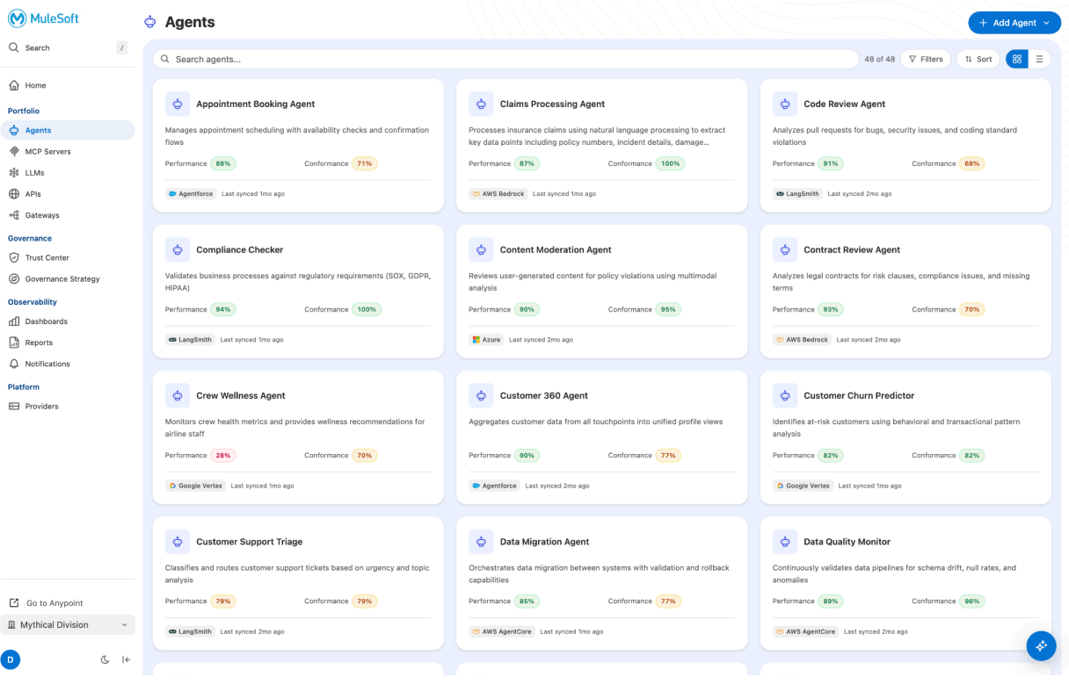Switch to list view layout

pyautogui.click(x=1039, y=59)
